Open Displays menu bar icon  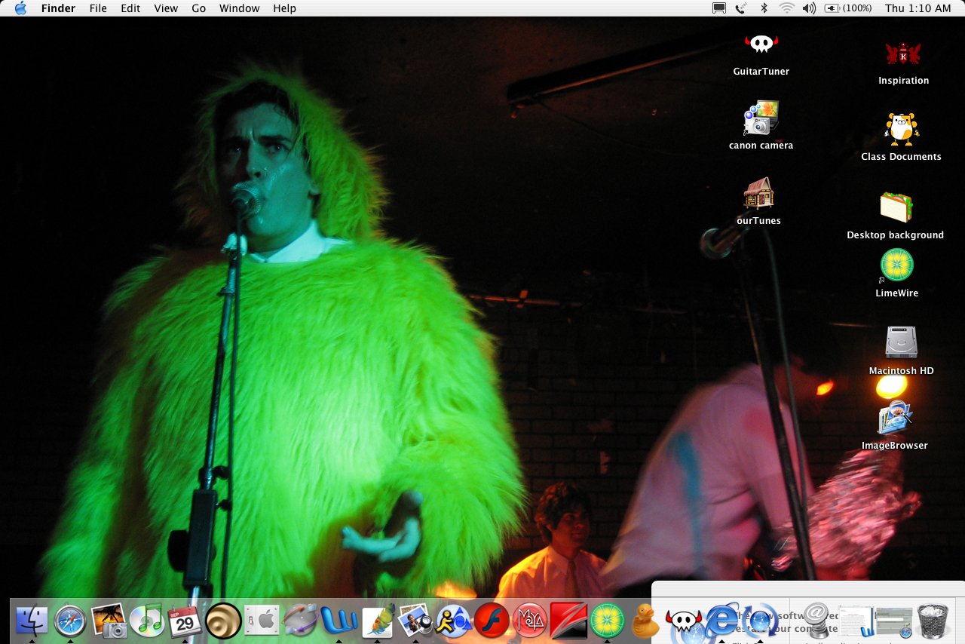[719, 8]
